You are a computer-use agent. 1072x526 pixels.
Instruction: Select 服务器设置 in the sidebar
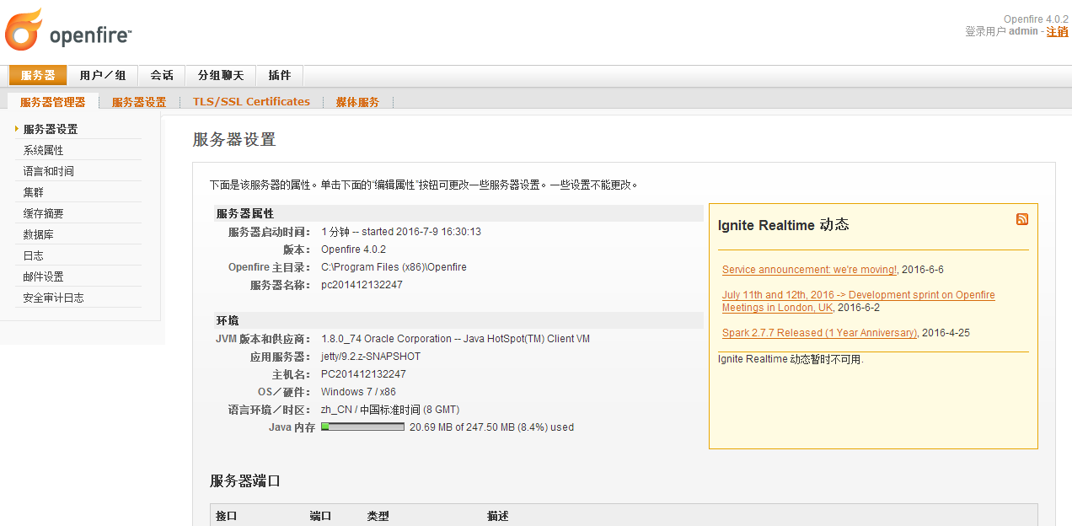click(x=51, y=129)
